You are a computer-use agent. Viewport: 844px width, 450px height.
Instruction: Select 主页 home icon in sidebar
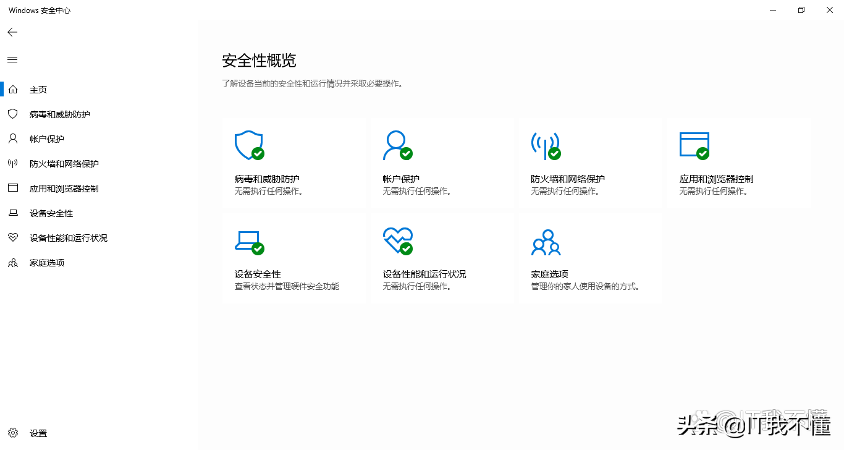click(x=14, y=89)
